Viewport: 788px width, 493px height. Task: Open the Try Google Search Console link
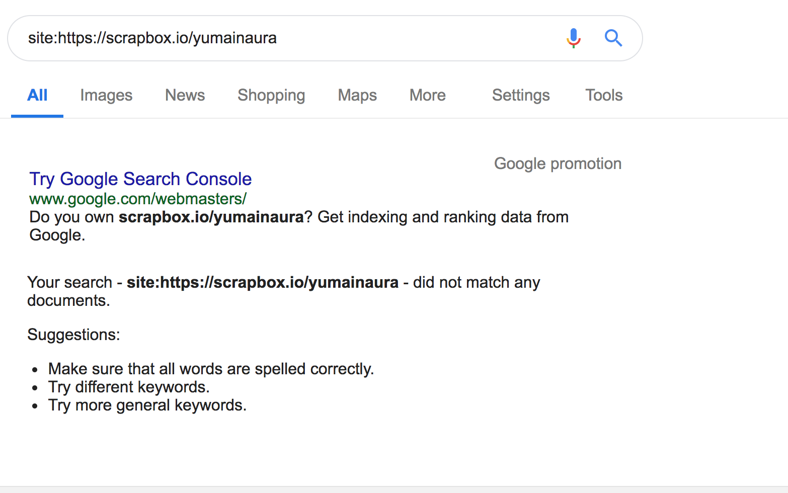coord(140,179)
